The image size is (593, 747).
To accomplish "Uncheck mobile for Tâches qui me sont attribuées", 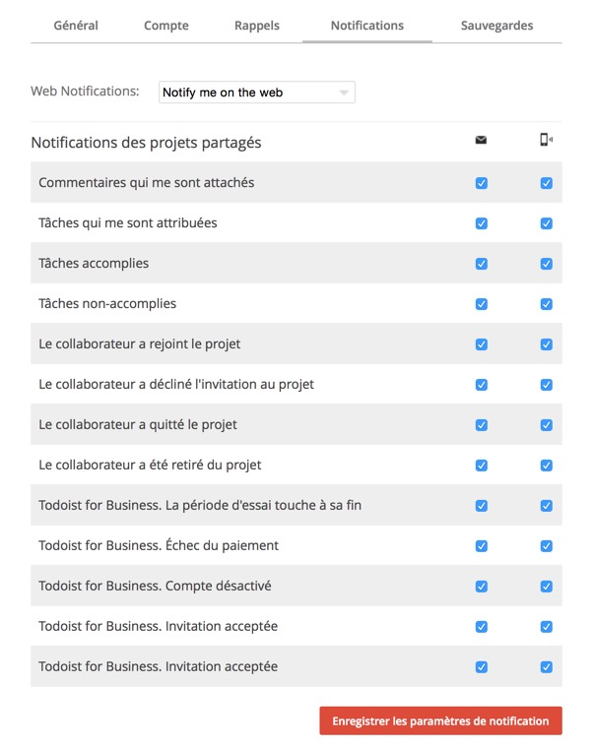I will pos(547,223).
